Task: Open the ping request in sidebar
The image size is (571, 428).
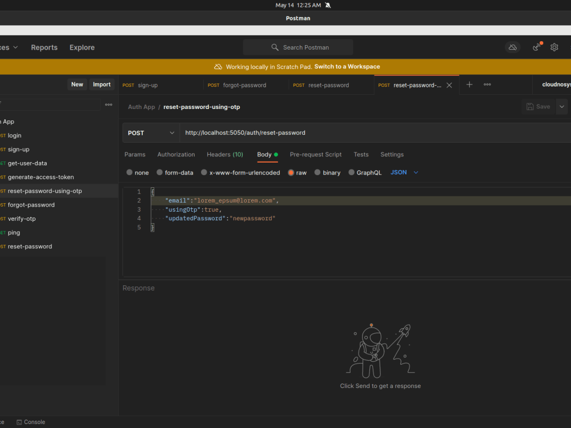Action: coord(59,233)
